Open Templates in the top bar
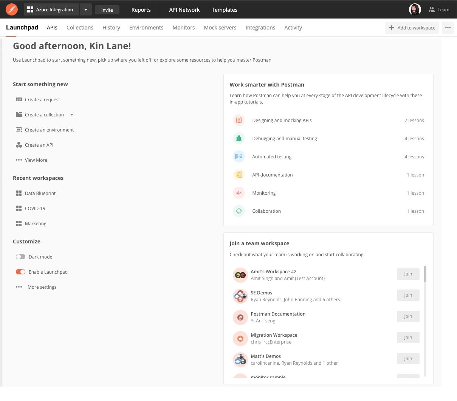457x401 pixels. click(x=225, y=10)
